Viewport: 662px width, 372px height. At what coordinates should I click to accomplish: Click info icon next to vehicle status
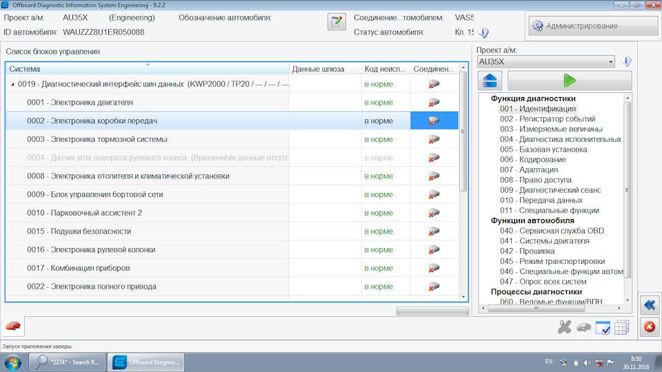483,32
